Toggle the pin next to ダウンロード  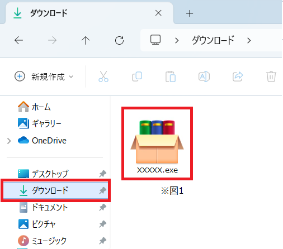tap(102, 190)
